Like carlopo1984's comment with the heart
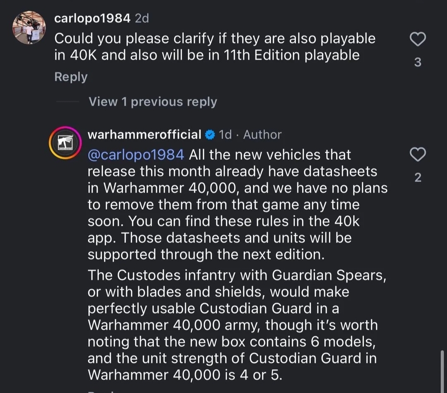Viewport: 447px width, 393px height. 418,40
